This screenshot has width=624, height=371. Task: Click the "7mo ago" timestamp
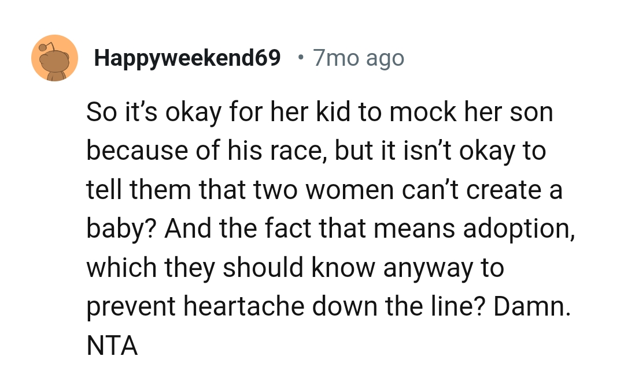(358, 58)
